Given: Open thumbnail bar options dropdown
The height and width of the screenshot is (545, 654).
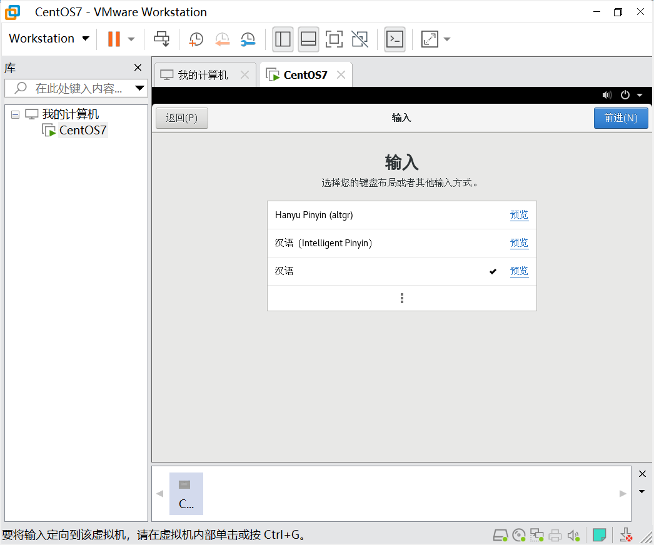Looking at the screenshot, I should tap(642, 492).
